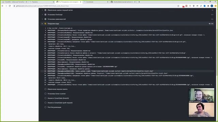
Task: Click the log text for line 30
Action: coord(62,80)
